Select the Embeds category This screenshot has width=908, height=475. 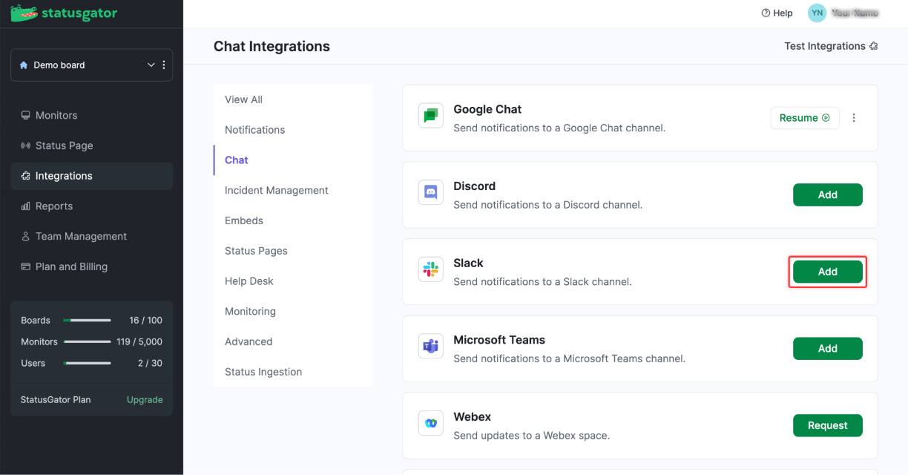293,220
